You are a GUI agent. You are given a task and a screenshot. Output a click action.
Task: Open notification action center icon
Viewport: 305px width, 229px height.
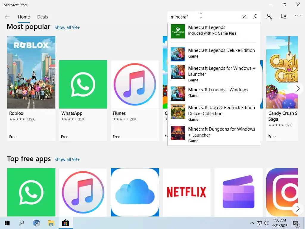[x=295, y=223]
